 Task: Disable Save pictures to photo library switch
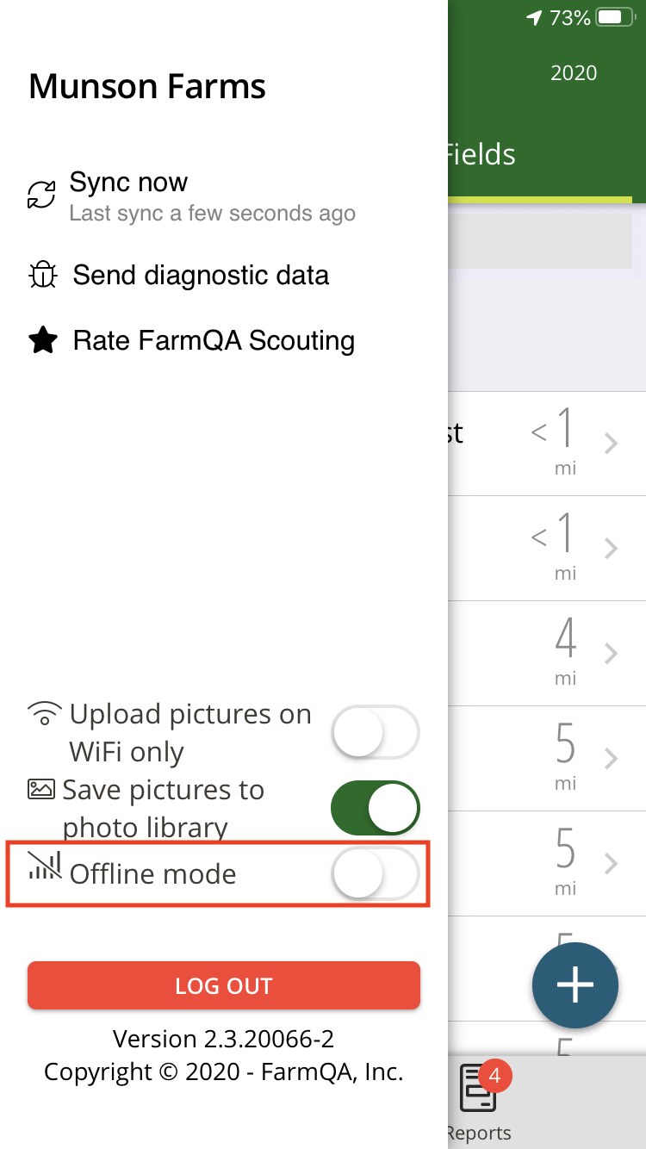point(376,808)
